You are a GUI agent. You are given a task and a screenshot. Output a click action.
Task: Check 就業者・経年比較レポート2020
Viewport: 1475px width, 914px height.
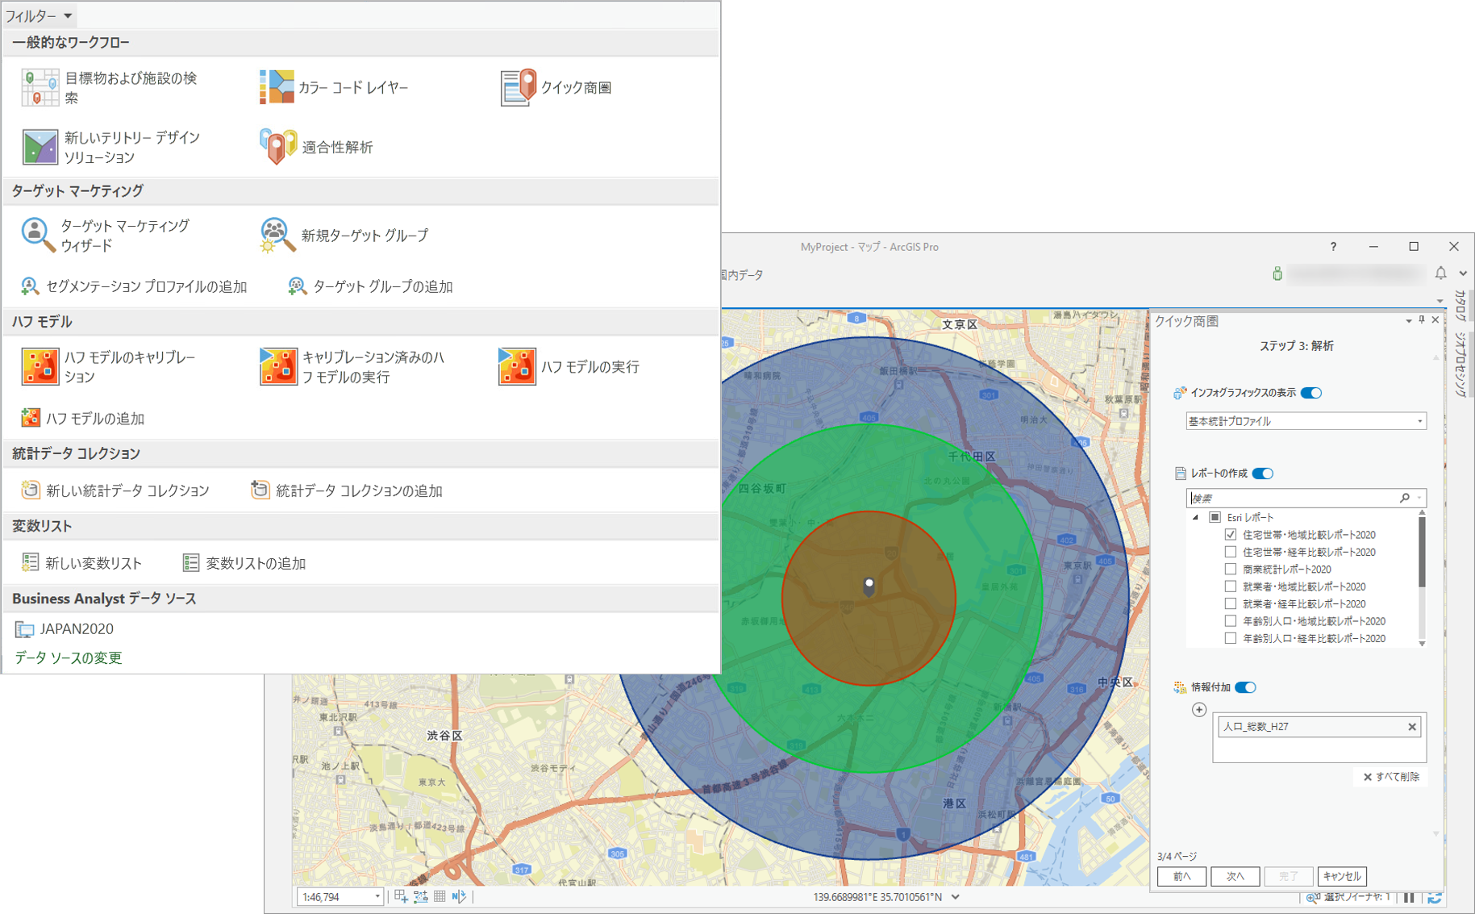click(x=1231, y=603)
